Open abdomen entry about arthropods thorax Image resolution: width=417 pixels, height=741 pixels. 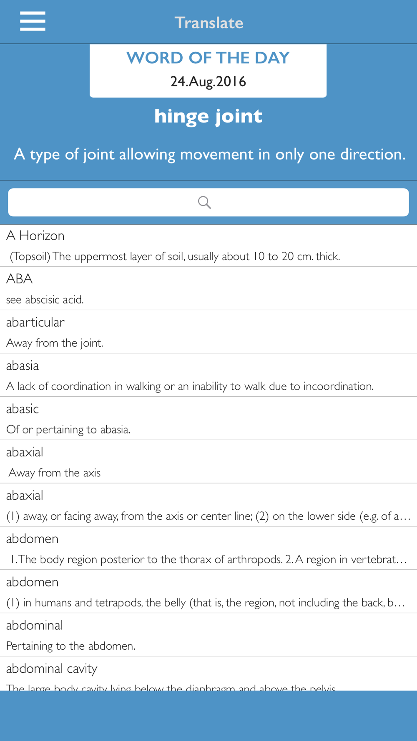tap(208, 548)
